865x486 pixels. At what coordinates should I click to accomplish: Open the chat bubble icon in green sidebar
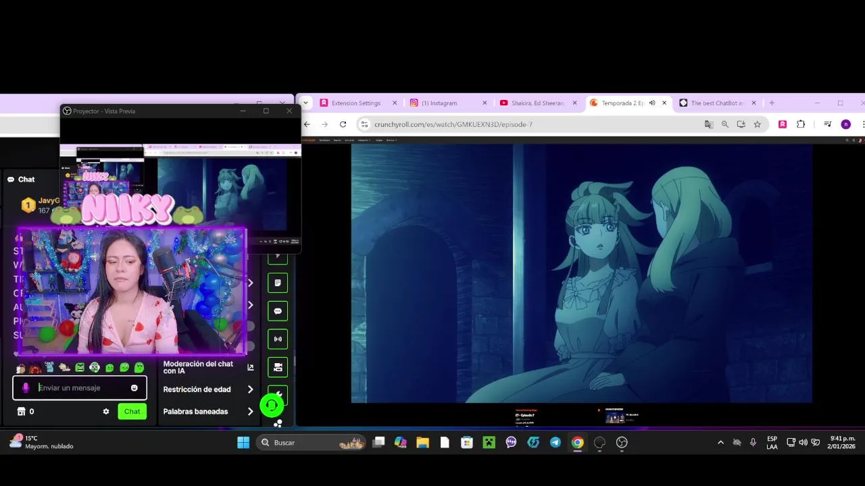(278, 311)
